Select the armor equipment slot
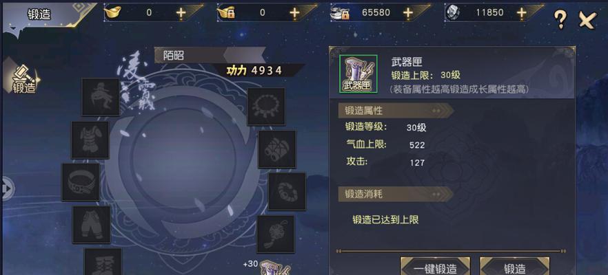 (90, 140)
